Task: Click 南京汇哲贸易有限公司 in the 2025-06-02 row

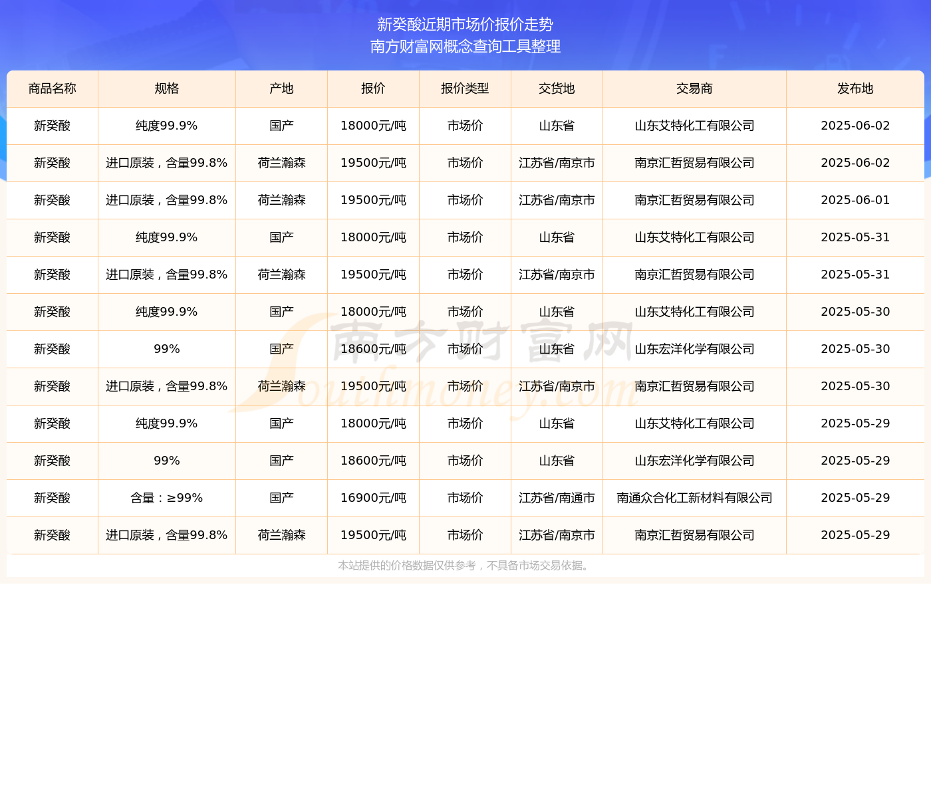Action: [695, 164]
